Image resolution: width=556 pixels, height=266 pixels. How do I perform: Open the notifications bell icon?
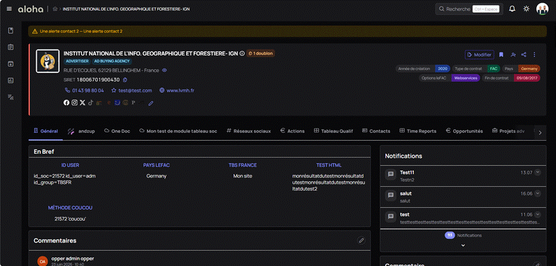[x=512, y=9]
